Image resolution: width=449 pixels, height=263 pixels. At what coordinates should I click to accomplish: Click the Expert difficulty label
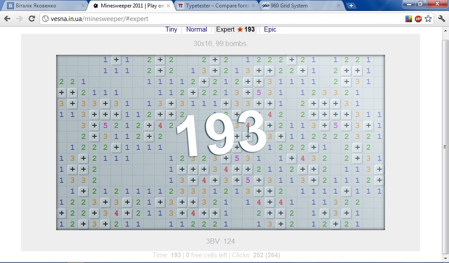pyautogui.click(x=225, y=29)
